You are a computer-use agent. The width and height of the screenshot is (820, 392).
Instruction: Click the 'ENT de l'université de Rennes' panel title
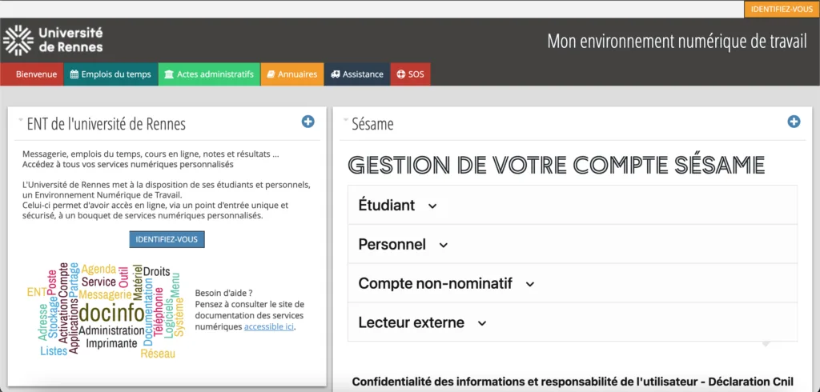(x=107, y=124)
